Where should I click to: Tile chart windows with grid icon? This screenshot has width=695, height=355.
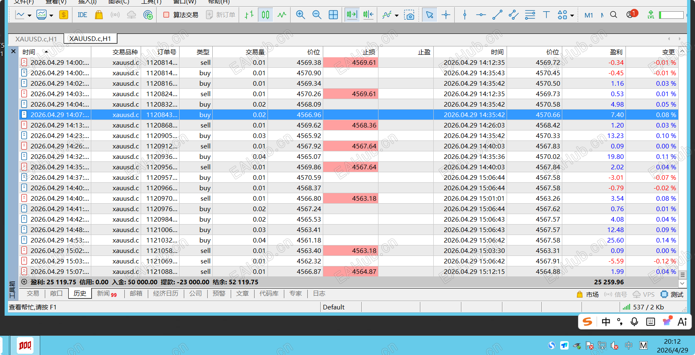333,15
